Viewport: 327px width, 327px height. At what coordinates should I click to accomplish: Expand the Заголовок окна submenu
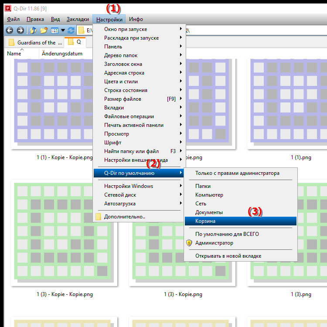pyautogui.click(x=139, y=64)
